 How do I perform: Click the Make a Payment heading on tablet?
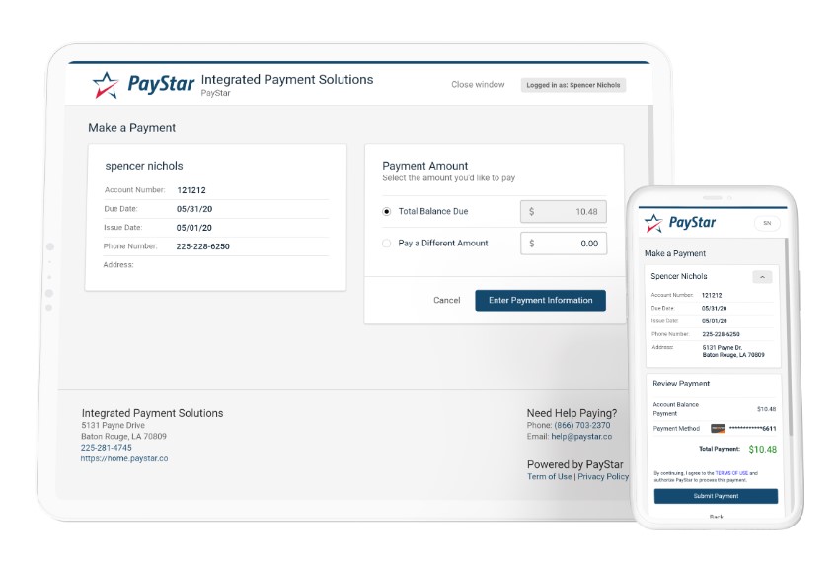[x=131, y=128]
